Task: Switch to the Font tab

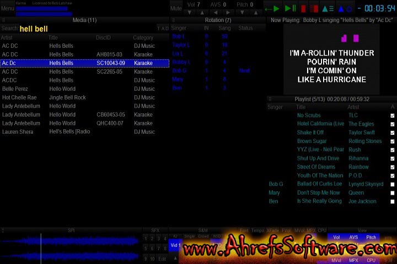Action: tap(244, 230)
